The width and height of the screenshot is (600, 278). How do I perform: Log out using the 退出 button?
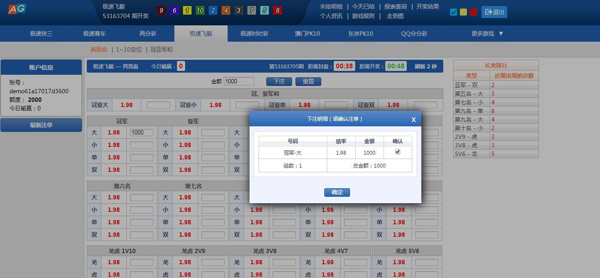tap(494, 12)
